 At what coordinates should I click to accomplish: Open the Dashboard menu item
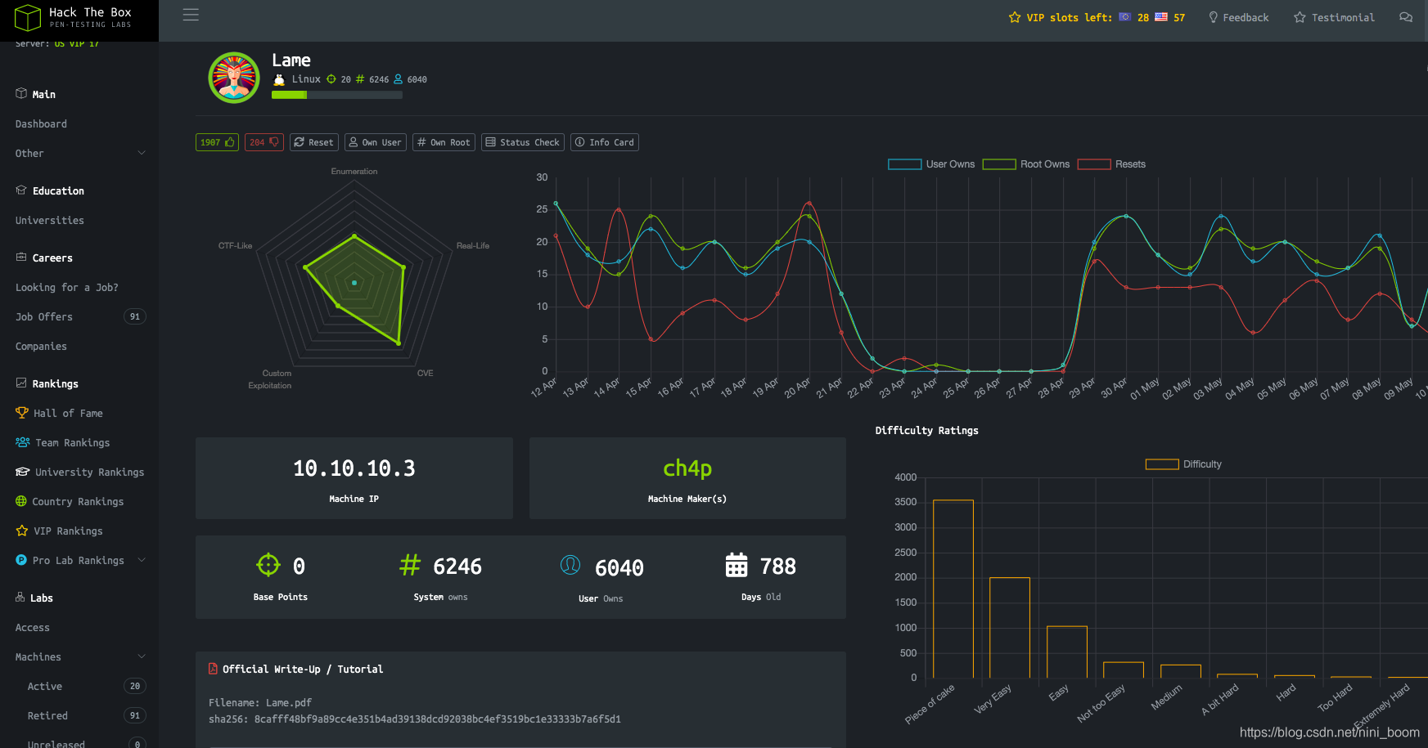tap(41, 124)
